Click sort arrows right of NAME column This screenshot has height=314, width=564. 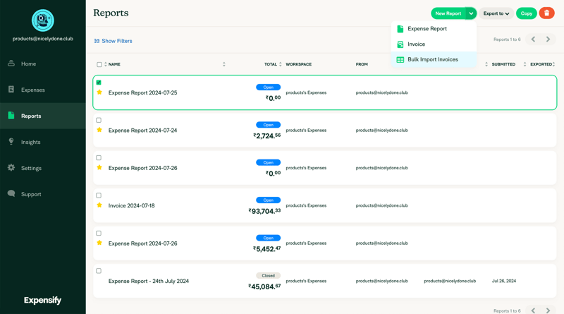tap(223, 64)
